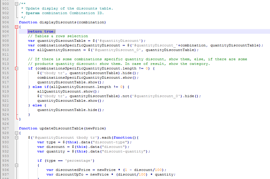Collapse the comment block fold at line 900
Viewport: 270px width, 179px height.
16,4
